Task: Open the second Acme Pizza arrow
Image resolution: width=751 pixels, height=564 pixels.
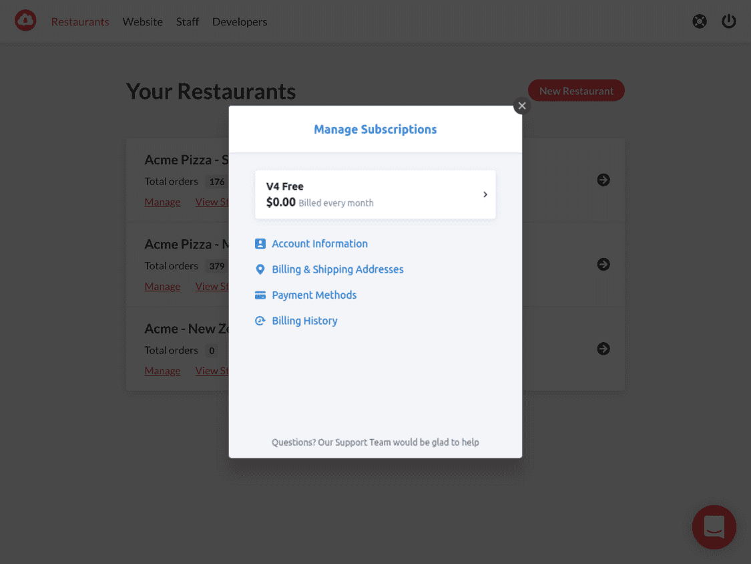Action: (x=603, y=264)
